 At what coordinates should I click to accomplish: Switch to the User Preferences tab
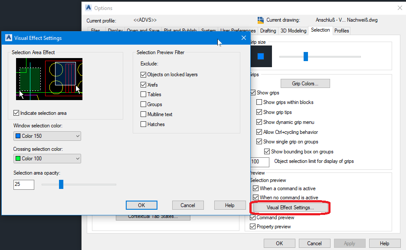238,30
